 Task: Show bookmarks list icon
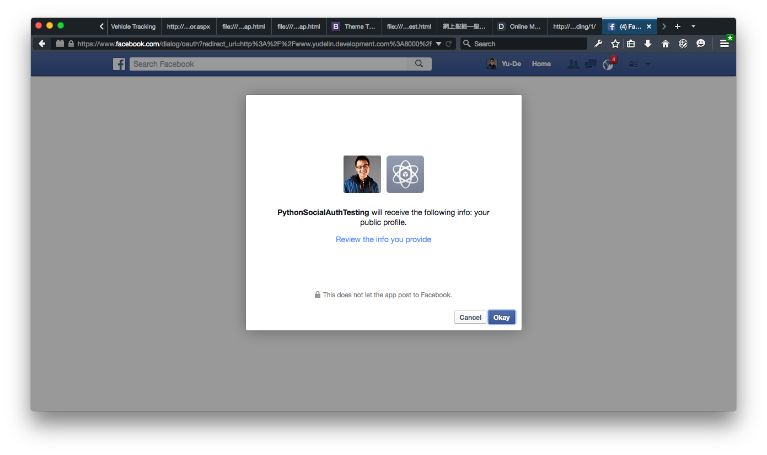click(x=631, y=44)
